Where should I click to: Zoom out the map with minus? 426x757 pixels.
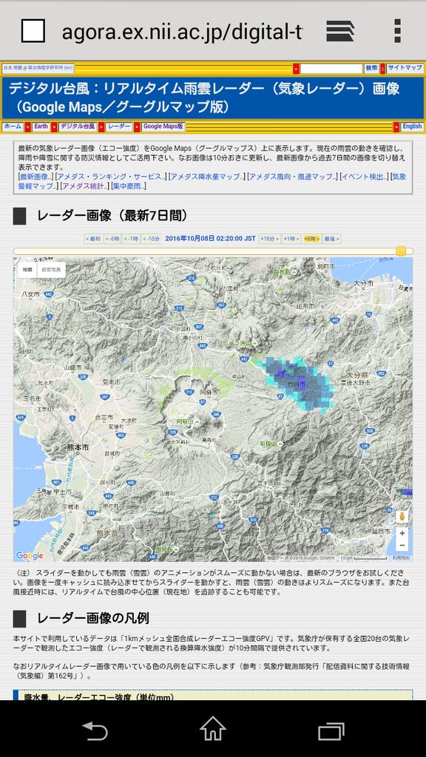[x=402, y=545]
